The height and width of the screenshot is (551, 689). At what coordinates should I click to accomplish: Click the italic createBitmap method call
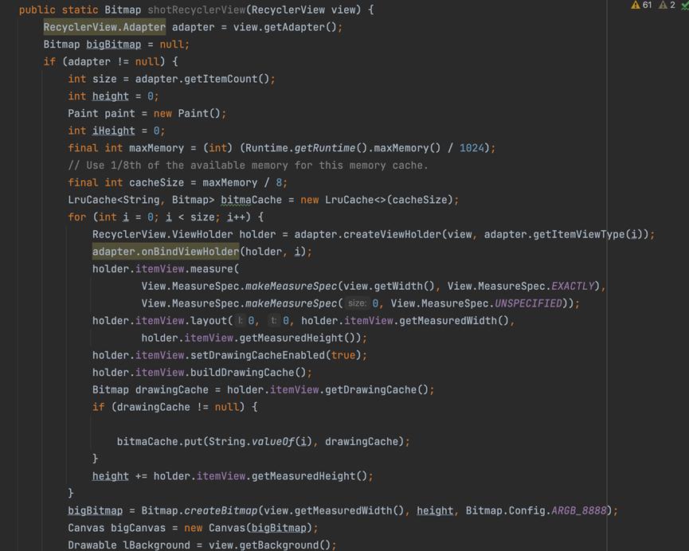click(x=221, y=510)
